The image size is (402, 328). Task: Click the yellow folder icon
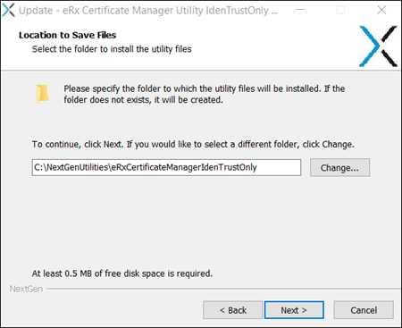pyautogui.click(x=42, y=94)
